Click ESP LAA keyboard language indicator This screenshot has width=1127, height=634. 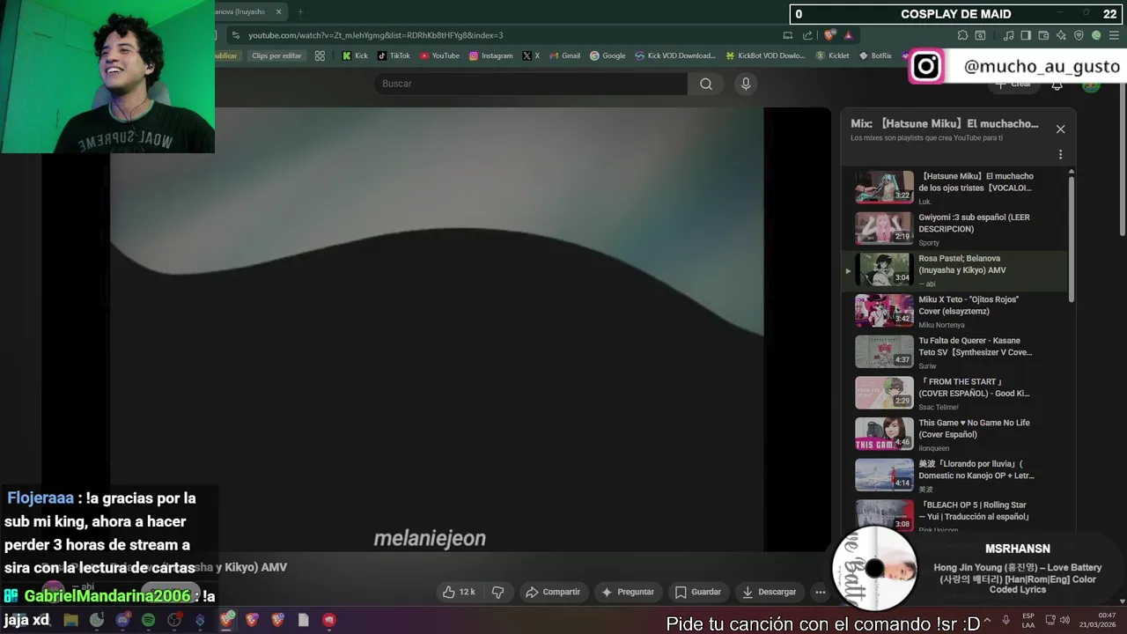coord(1028,620)
